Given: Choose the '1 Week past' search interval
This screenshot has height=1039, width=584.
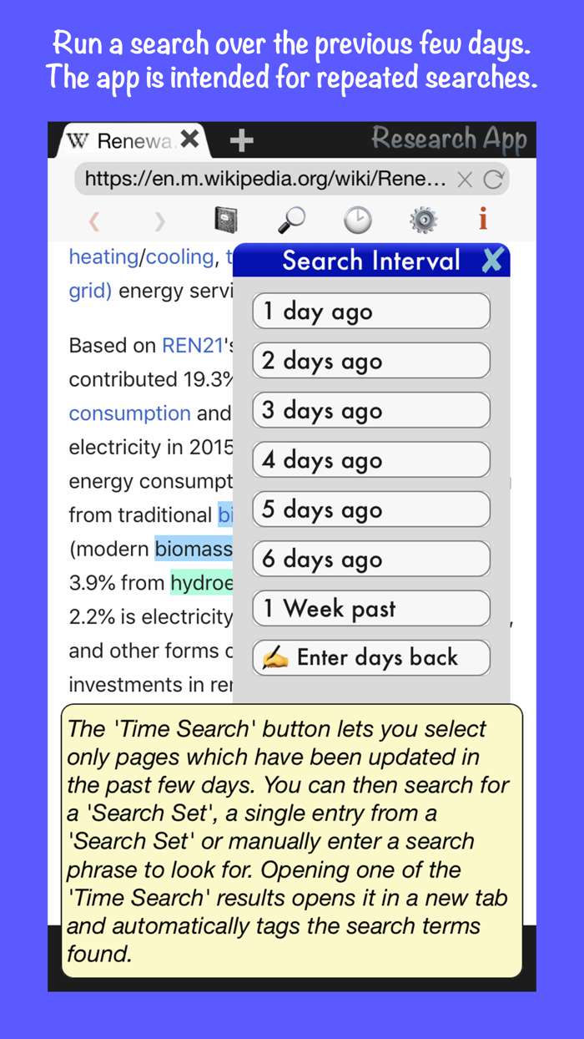Looking at the screenshot, I should pyautogui.click(x=370, y=608).
